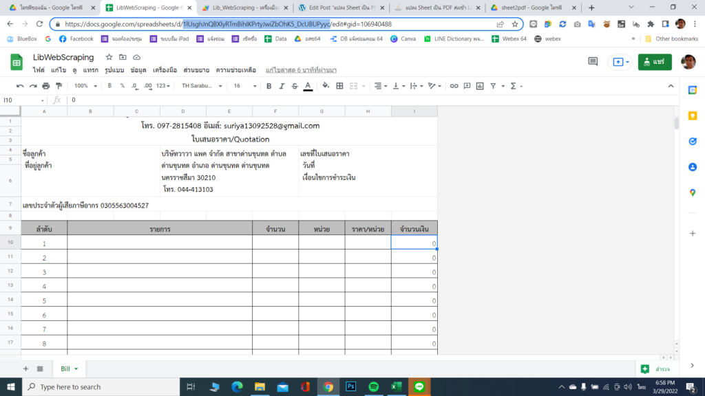Open the รูปแบบ menu
The height and width of the screenshot is (396, 705).
point(114,70)
